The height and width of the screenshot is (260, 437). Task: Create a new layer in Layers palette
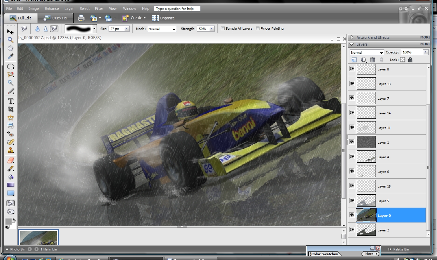click(354, 60)
